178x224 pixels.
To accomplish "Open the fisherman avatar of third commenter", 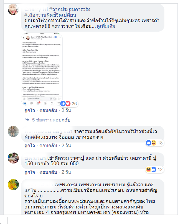I will pyautogui.click(x=13, y=158).
